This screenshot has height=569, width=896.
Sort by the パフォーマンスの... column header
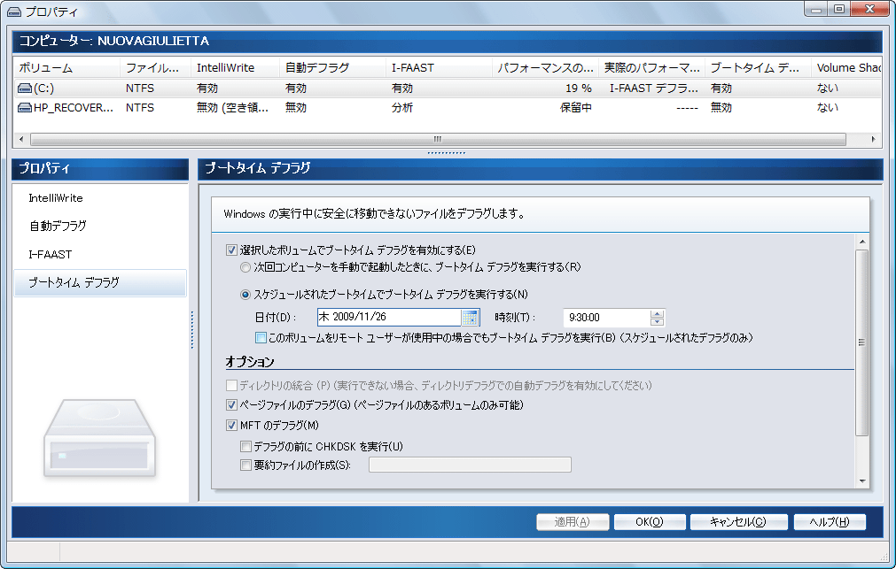545,67
